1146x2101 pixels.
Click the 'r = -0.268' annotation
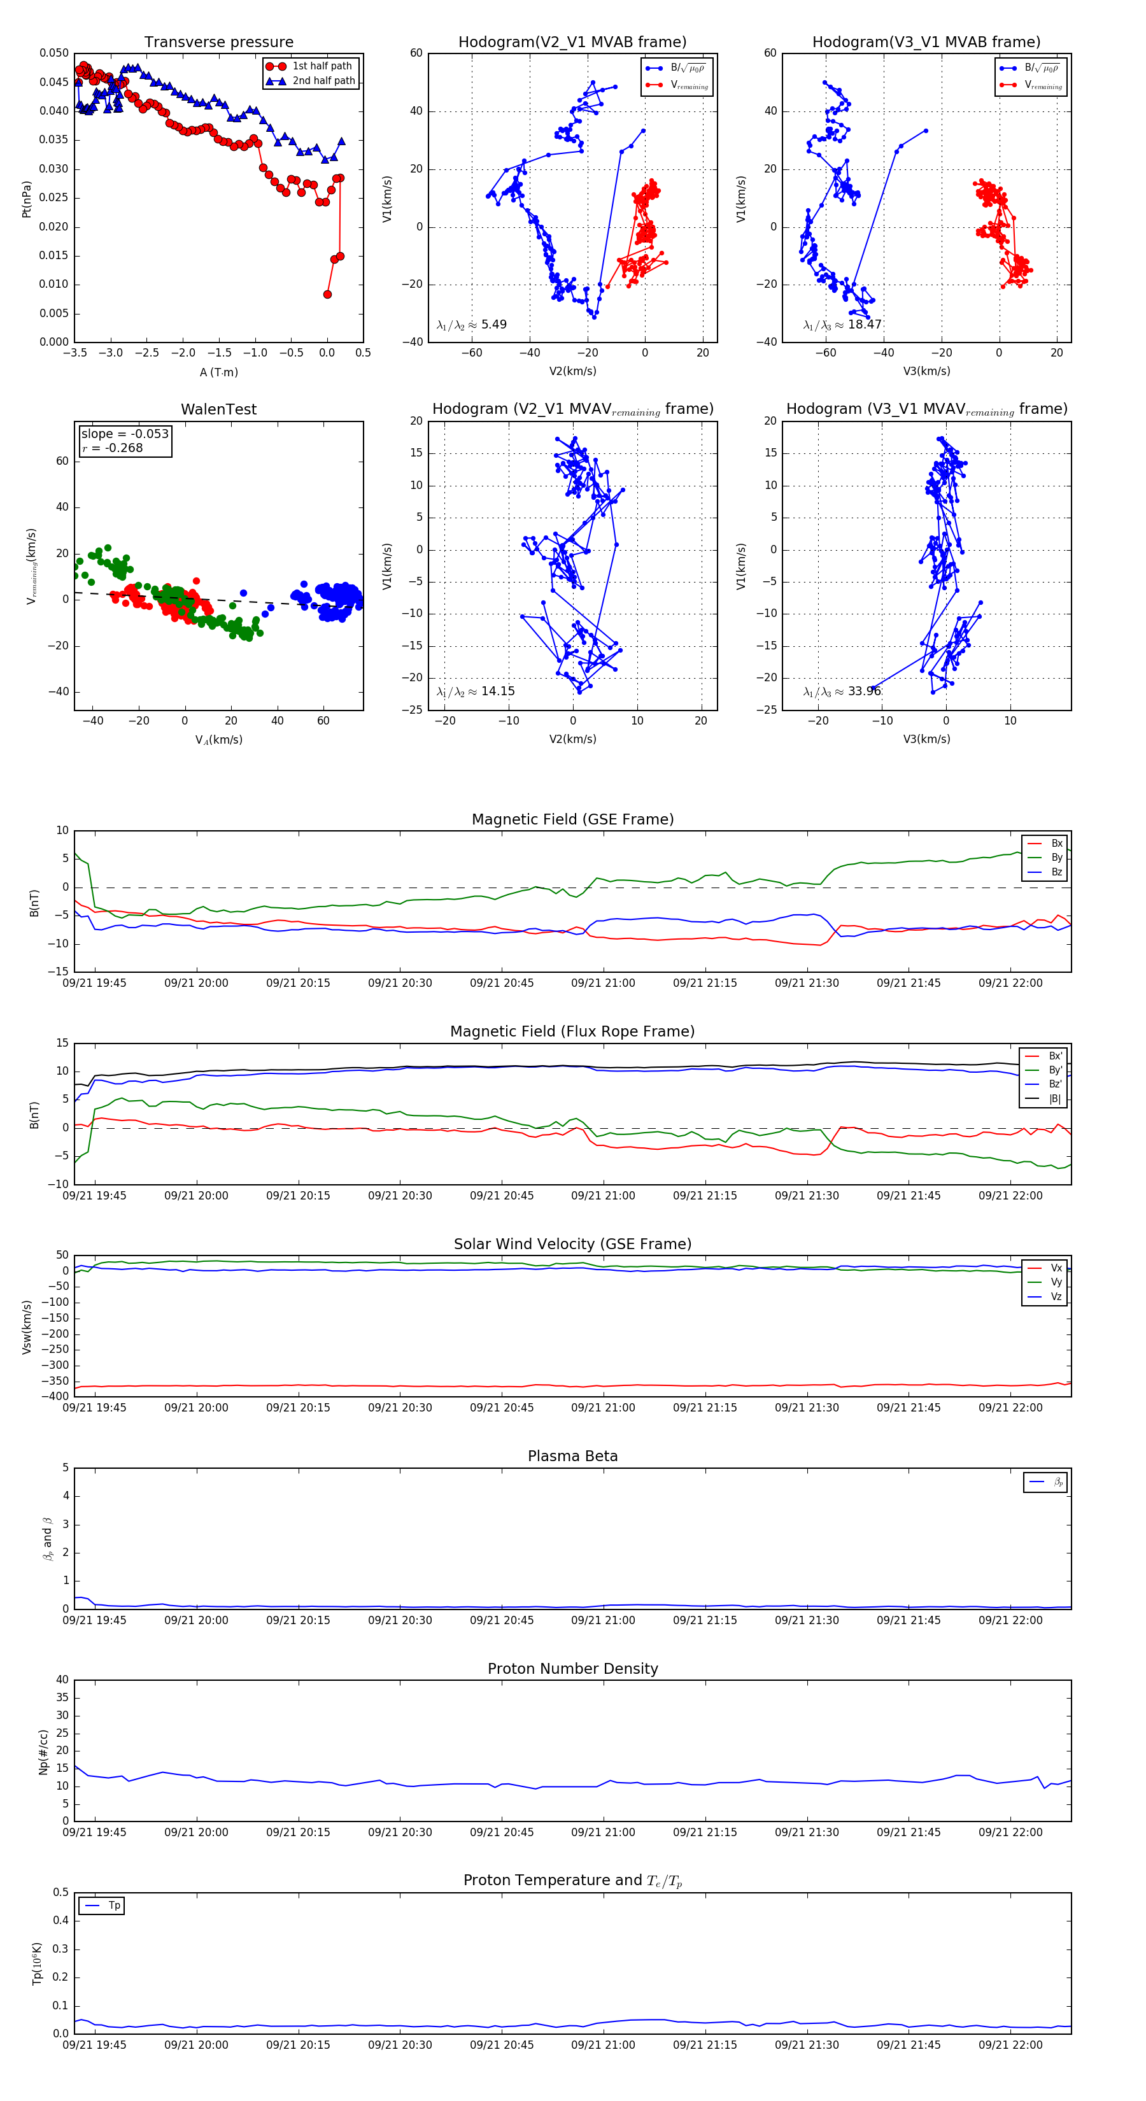pos(113,448)
